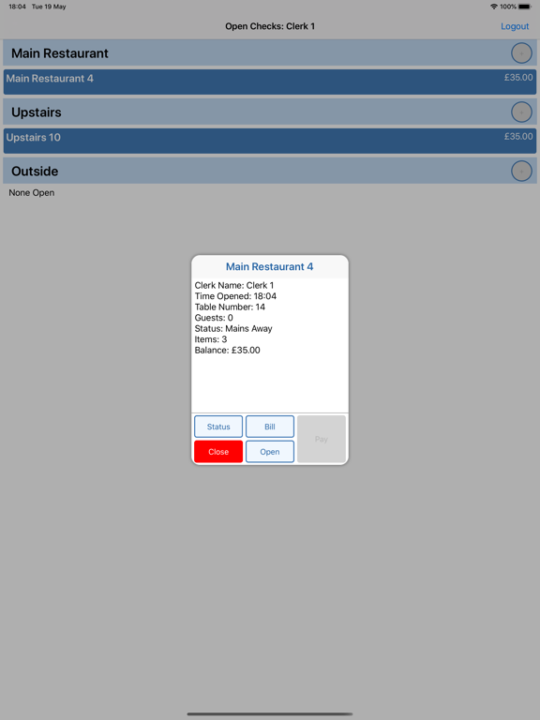
Task: Click the popup title 'Main Restaurant 4'
Action: point(270,267)
